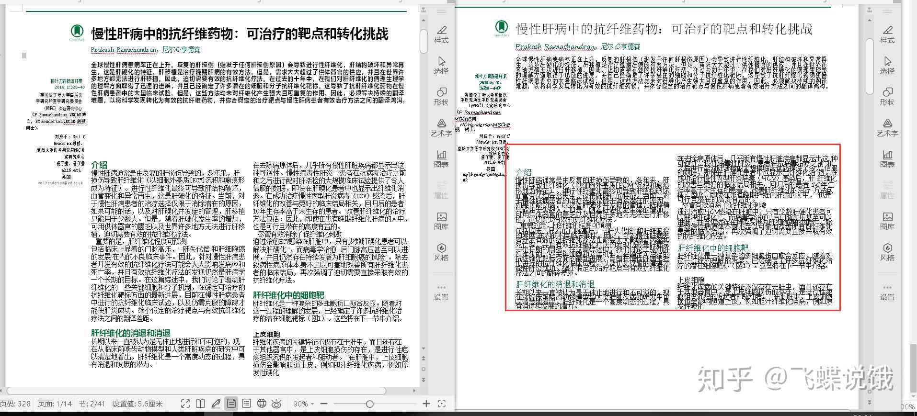Open 形状 shapes in right window sidebar
This screenshot has width=917, height=416.
click(887, 97)
